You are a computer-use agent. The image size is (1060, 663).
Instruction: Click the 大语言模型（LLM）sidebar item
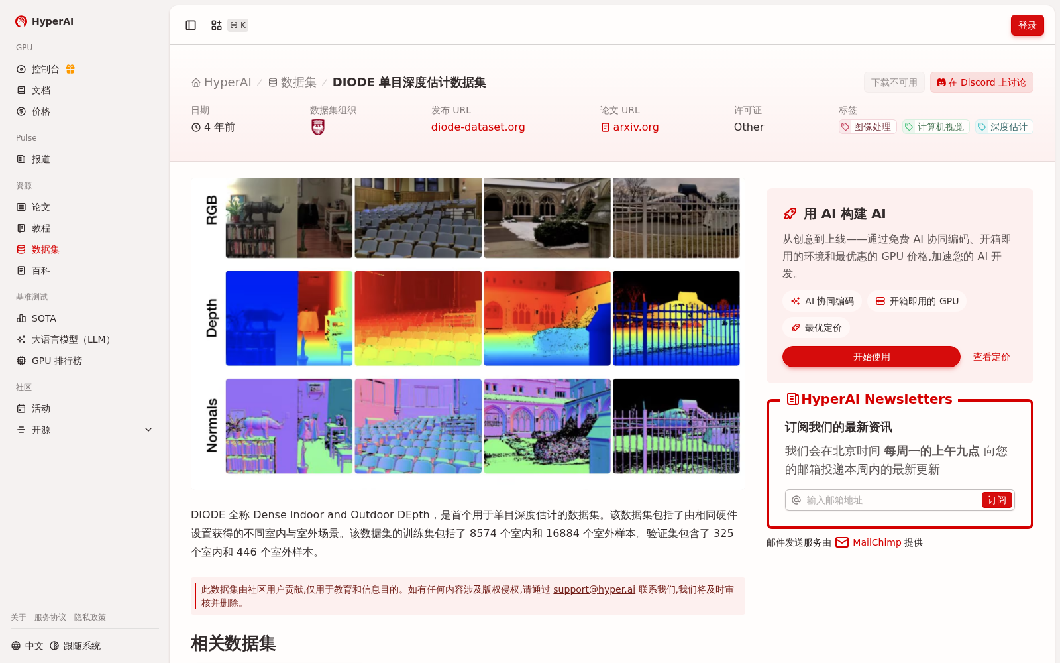point(85,339)
